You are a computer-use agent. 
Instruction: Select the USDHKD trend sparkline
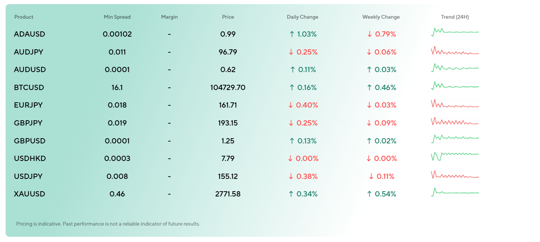tap(455, 155)
